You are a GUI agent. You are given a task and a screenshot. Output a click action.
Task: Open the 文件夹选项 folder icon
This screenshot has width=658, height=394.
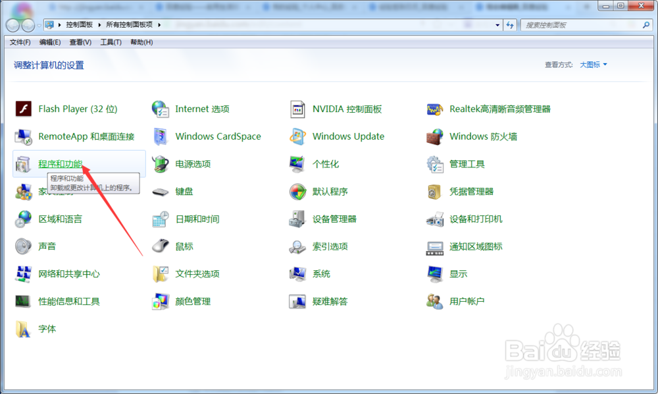[161, 274]
